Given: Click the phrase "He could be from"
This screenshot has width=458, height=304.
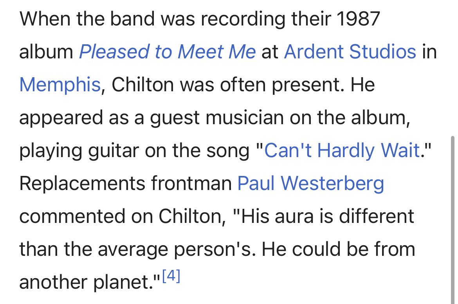Looking at the screenshot, I should click(338, 250).
